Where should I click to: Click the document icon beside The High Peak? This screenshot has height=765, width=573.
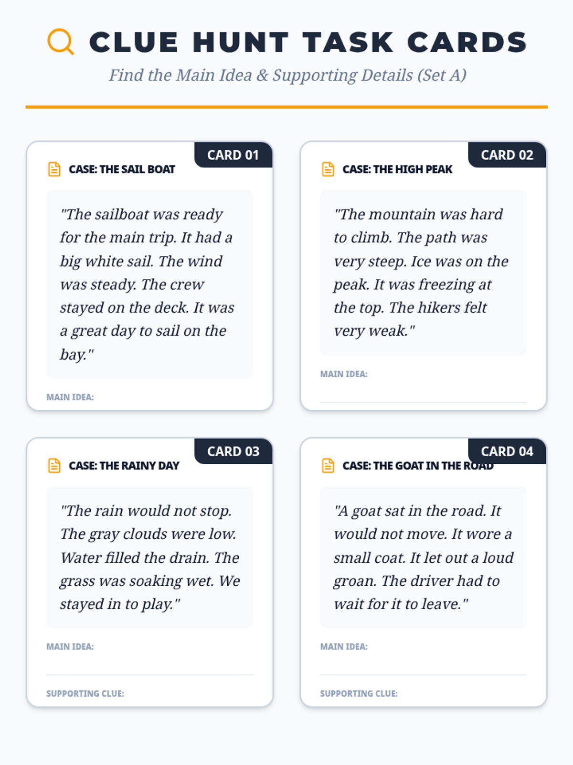coord(328,169)
